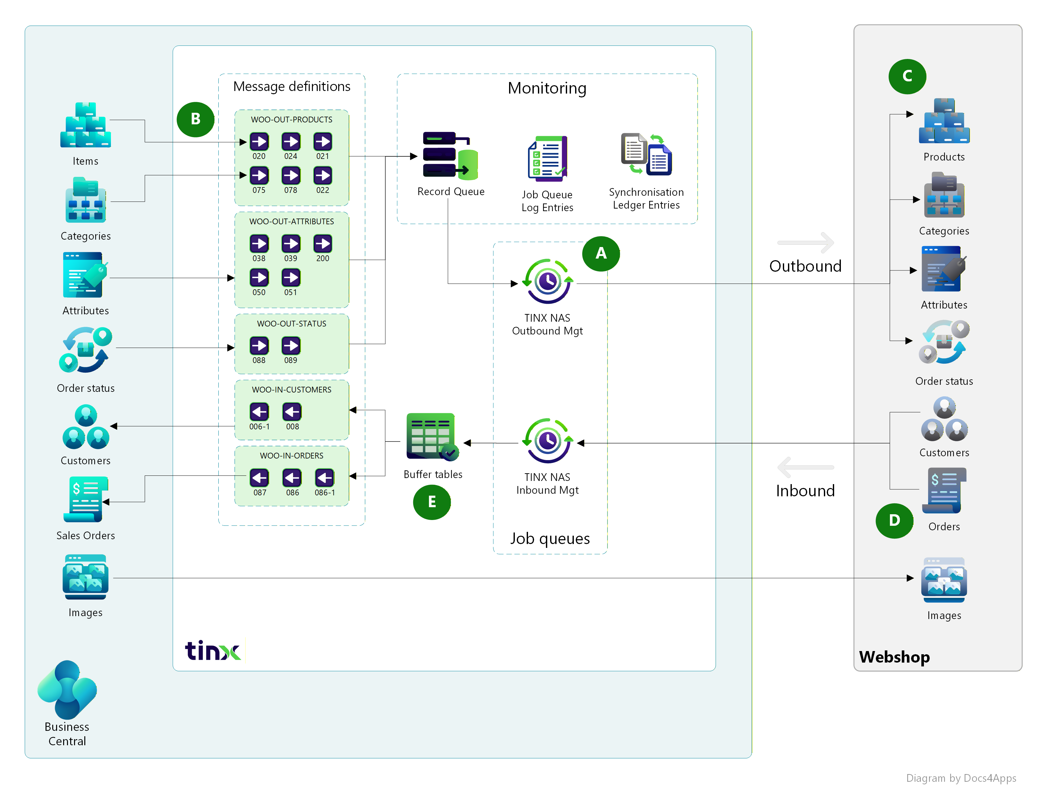Click the Business Central Attributes icon
Screen dimensions: 1047x809
pyautogui.click(x=85, y=275)
